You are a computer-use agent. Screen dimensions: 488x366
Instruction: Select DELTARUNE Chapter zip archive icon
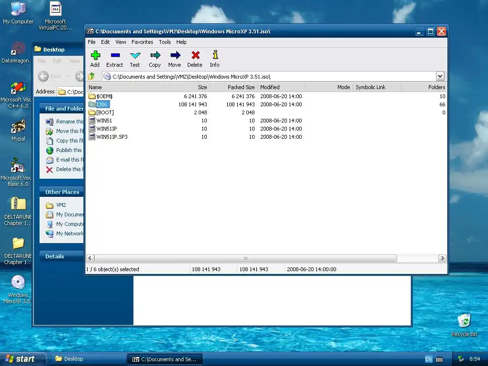pyautogui.click(x=18, y=212)
